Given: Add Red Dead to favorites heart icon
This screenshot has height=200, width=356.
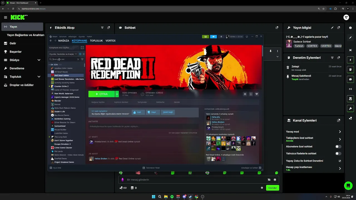Looking at the screenshot, I should (x=257, y=94).
